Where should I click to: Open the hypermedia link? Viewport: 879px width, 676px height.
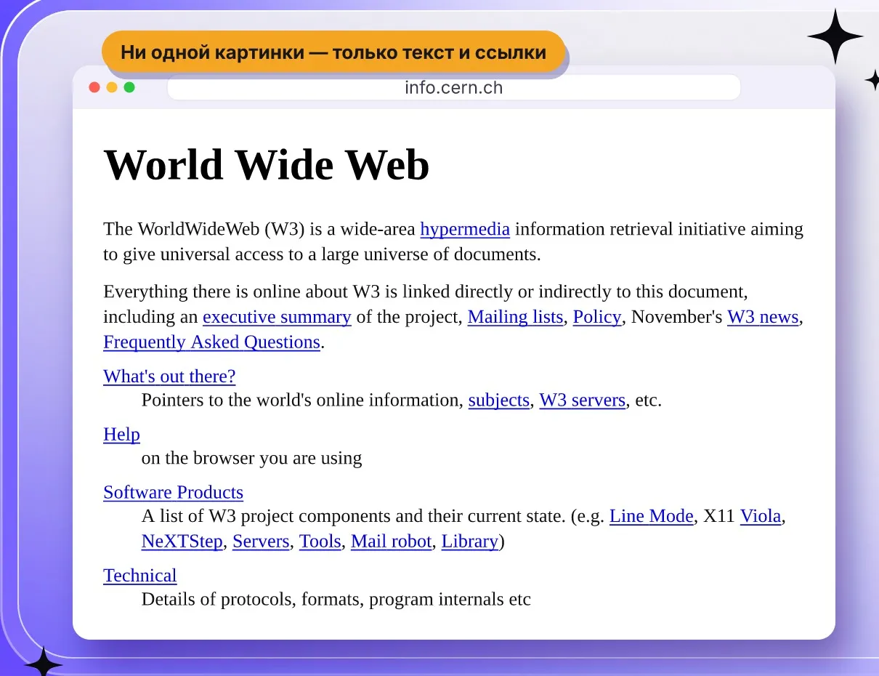[465, 229]
